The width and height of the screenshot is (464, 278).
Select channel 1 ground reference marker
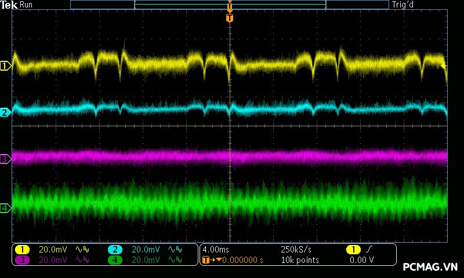pyautogui.click(x=5, y=66)
